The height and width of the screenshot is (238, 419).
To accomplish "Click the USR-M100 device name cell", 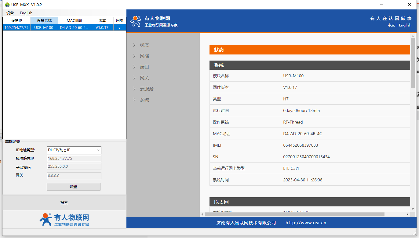I will click(x=44, y=27).
